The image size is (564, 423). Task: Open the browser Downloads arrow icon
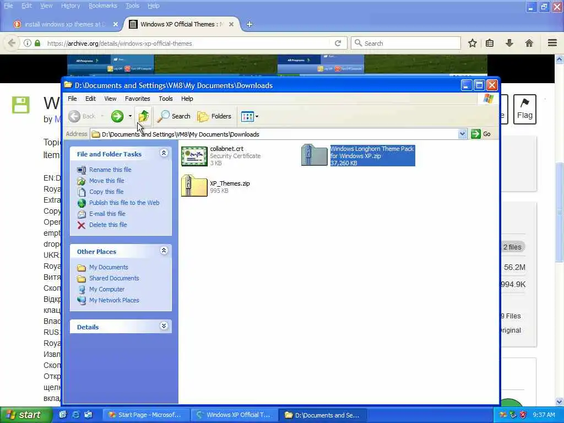[x=509, y=43]
